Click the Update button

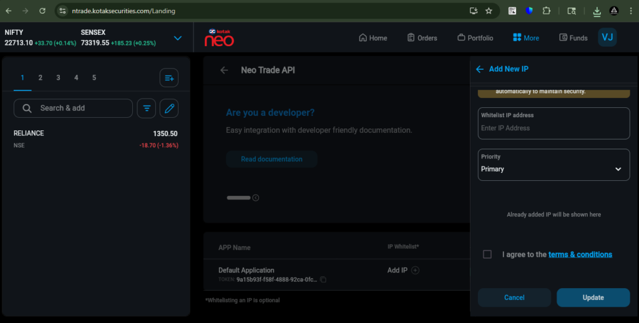coord(593,297)
